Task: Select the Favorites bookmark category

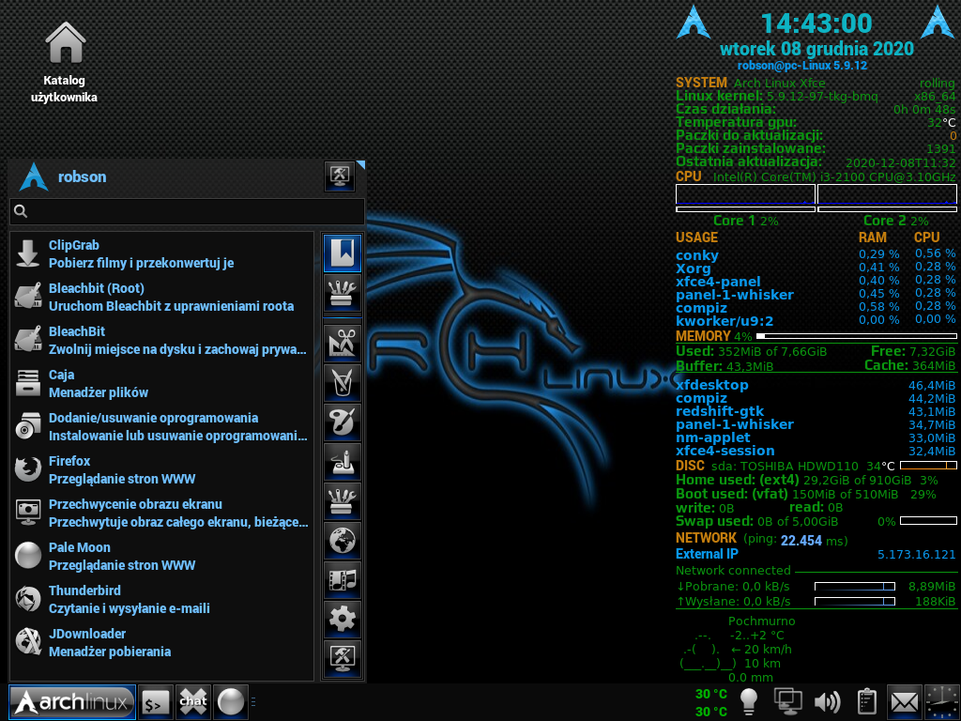Action: coord(342,253)
